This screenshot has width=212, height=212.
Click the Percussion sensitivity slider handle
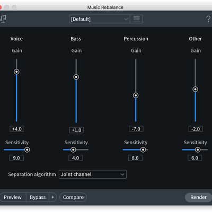pos(143,150)
